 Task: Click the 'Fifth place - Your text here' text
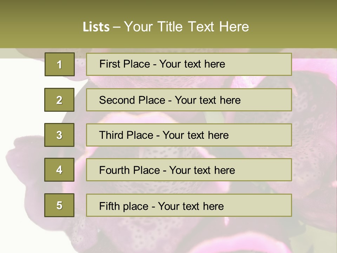[x=161, y=206]
